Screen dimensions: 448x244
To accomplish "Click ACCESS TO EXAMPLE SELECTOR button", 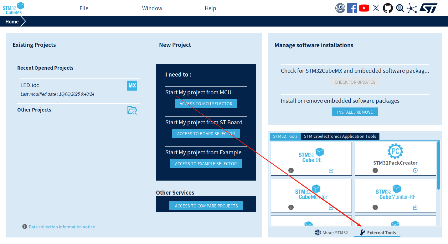I will point(206,164).
